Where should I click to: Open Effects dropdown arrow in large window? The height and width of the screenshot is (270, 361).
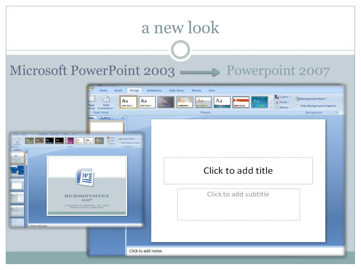(x=290, y=108)
